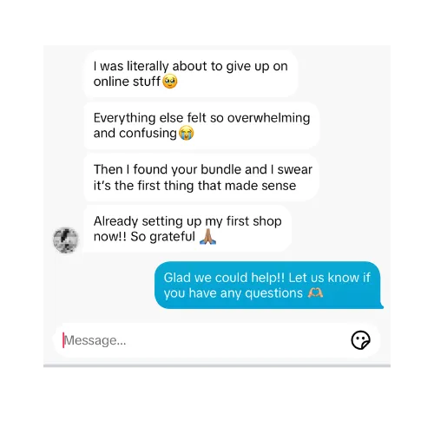Select the blue 'Glad we could help!!' reply bubble
Screen dimensions: 434x434
pos(268,286)
